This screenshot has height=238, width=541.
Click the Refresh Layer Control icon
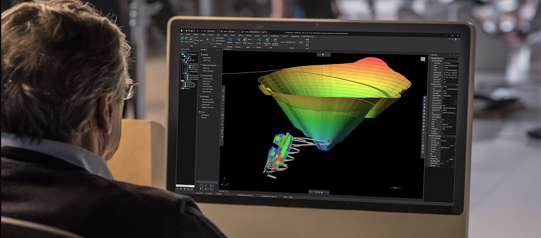pos(267,40)
